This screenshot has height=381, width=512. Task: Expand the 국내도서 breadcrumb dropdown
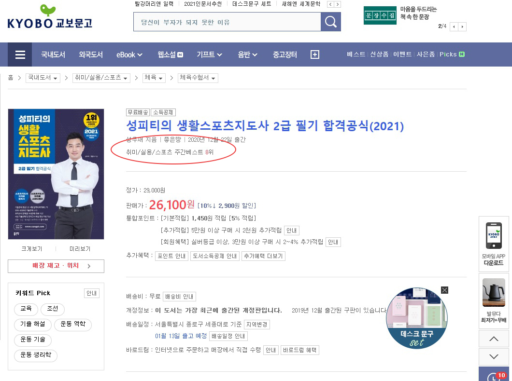43,78
